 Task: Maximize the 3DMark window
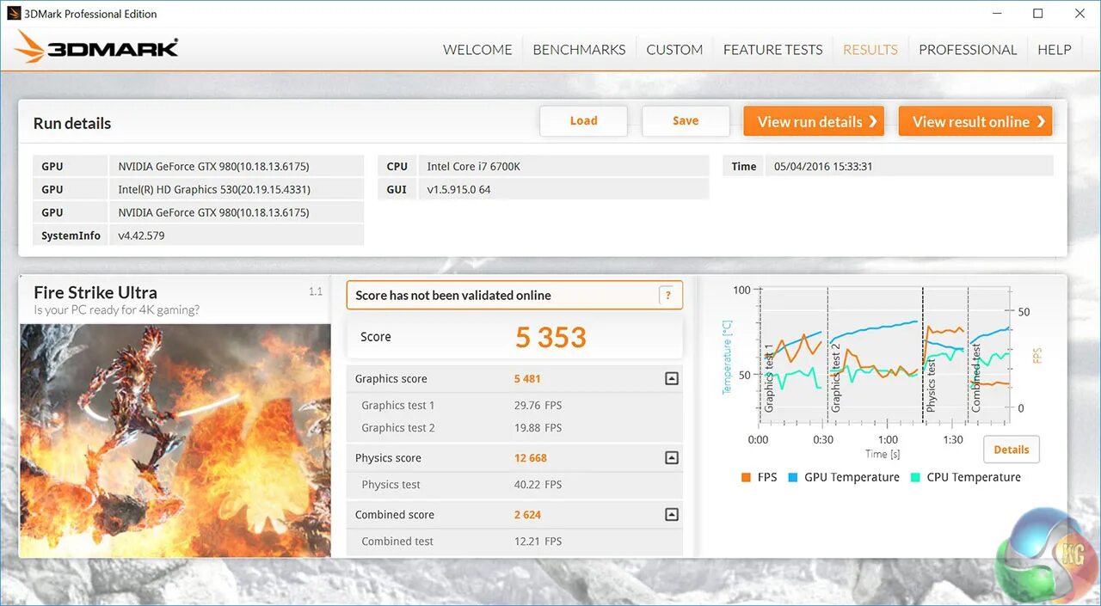click(1038, 14)
